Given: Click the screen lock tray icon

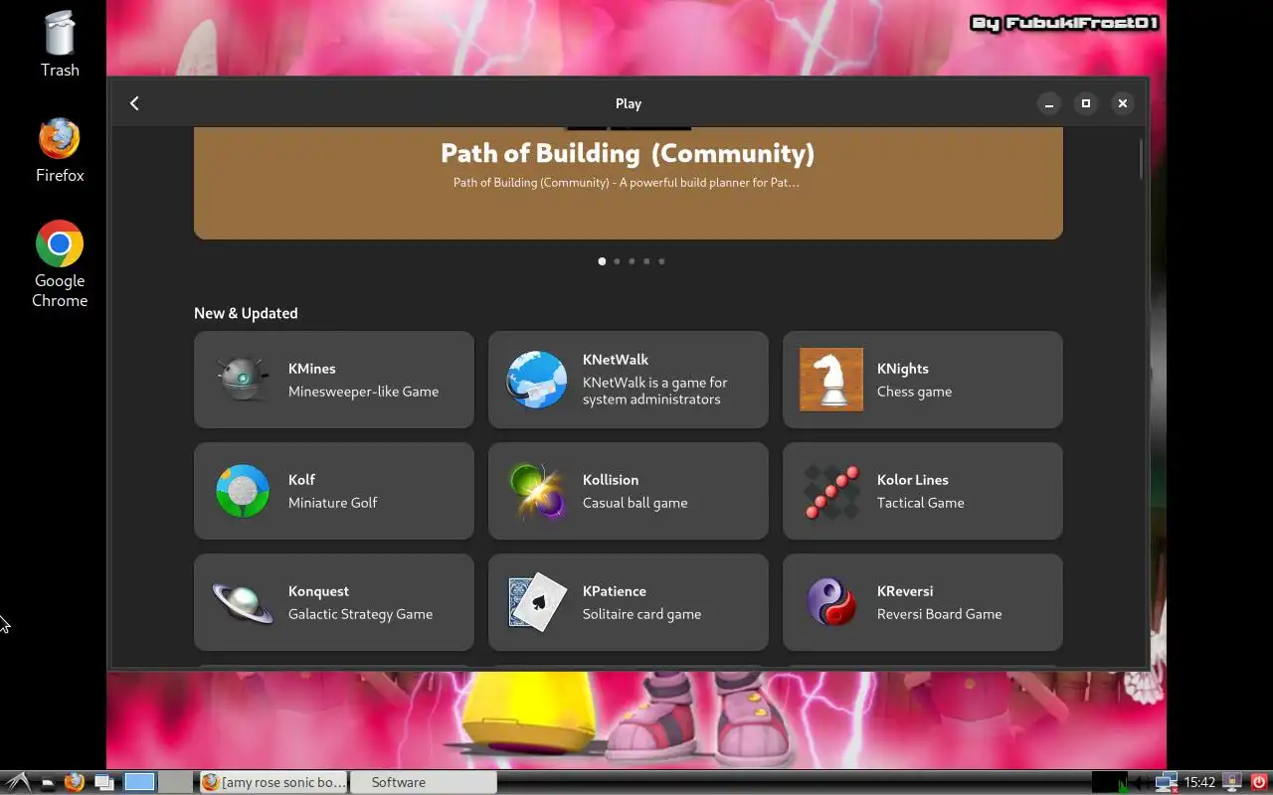Looking at the screenshot, I should 1232,782.
